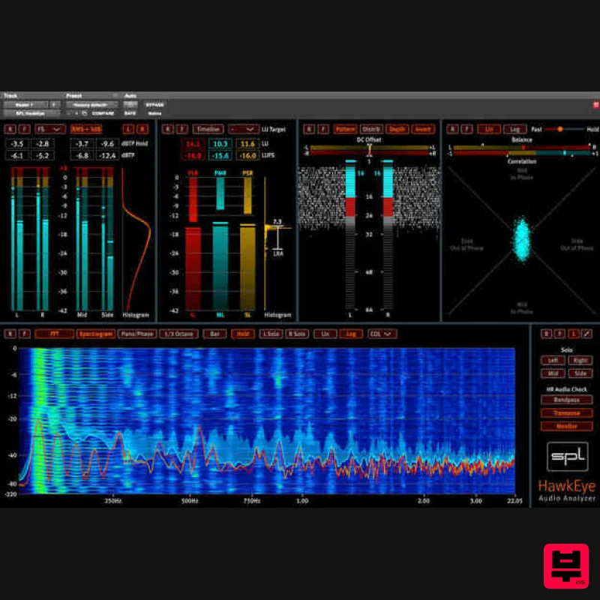This screenshot has height=600, width=600.
Task: Click the SAVE button in the top bar
Action: click(131, 113)
